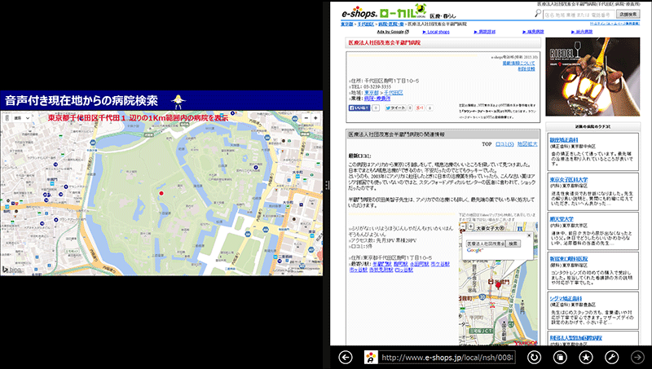Open the 東京女子医科大学 review link
This screenshot has width=652, height=369.
coord(568,180)
